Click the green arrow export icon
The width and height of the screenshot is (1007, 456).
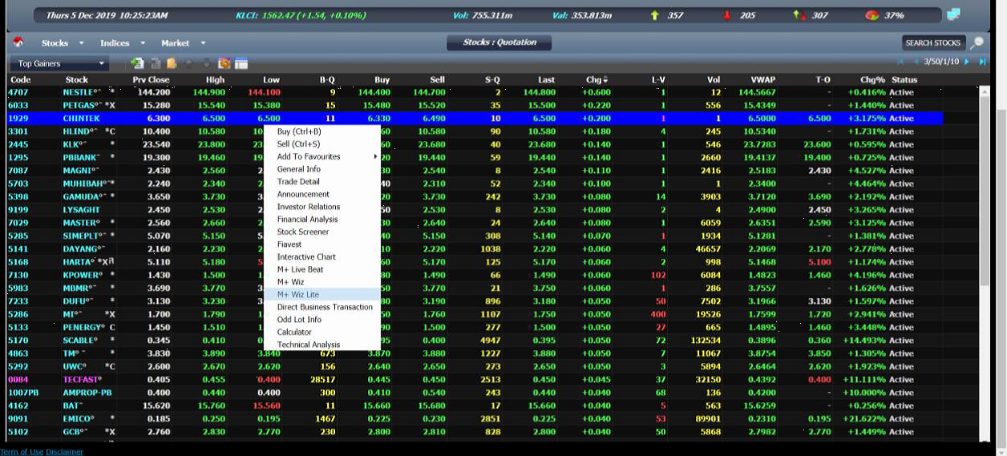pos(137,63)
